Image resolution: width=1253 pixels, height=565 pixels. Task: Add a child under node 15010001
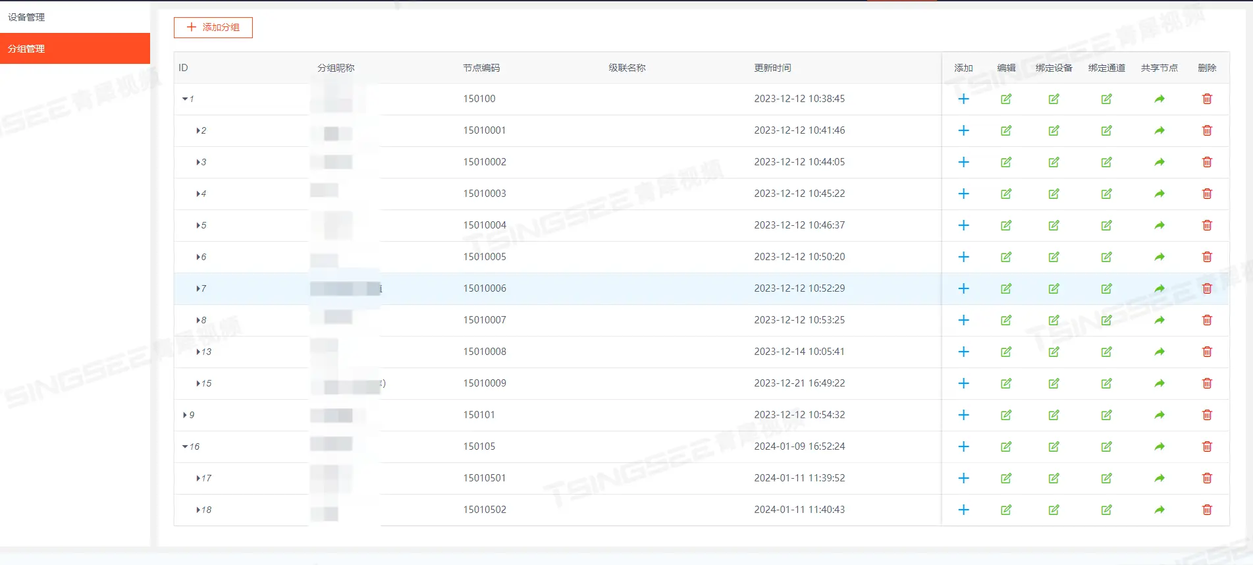click(963, 130)
